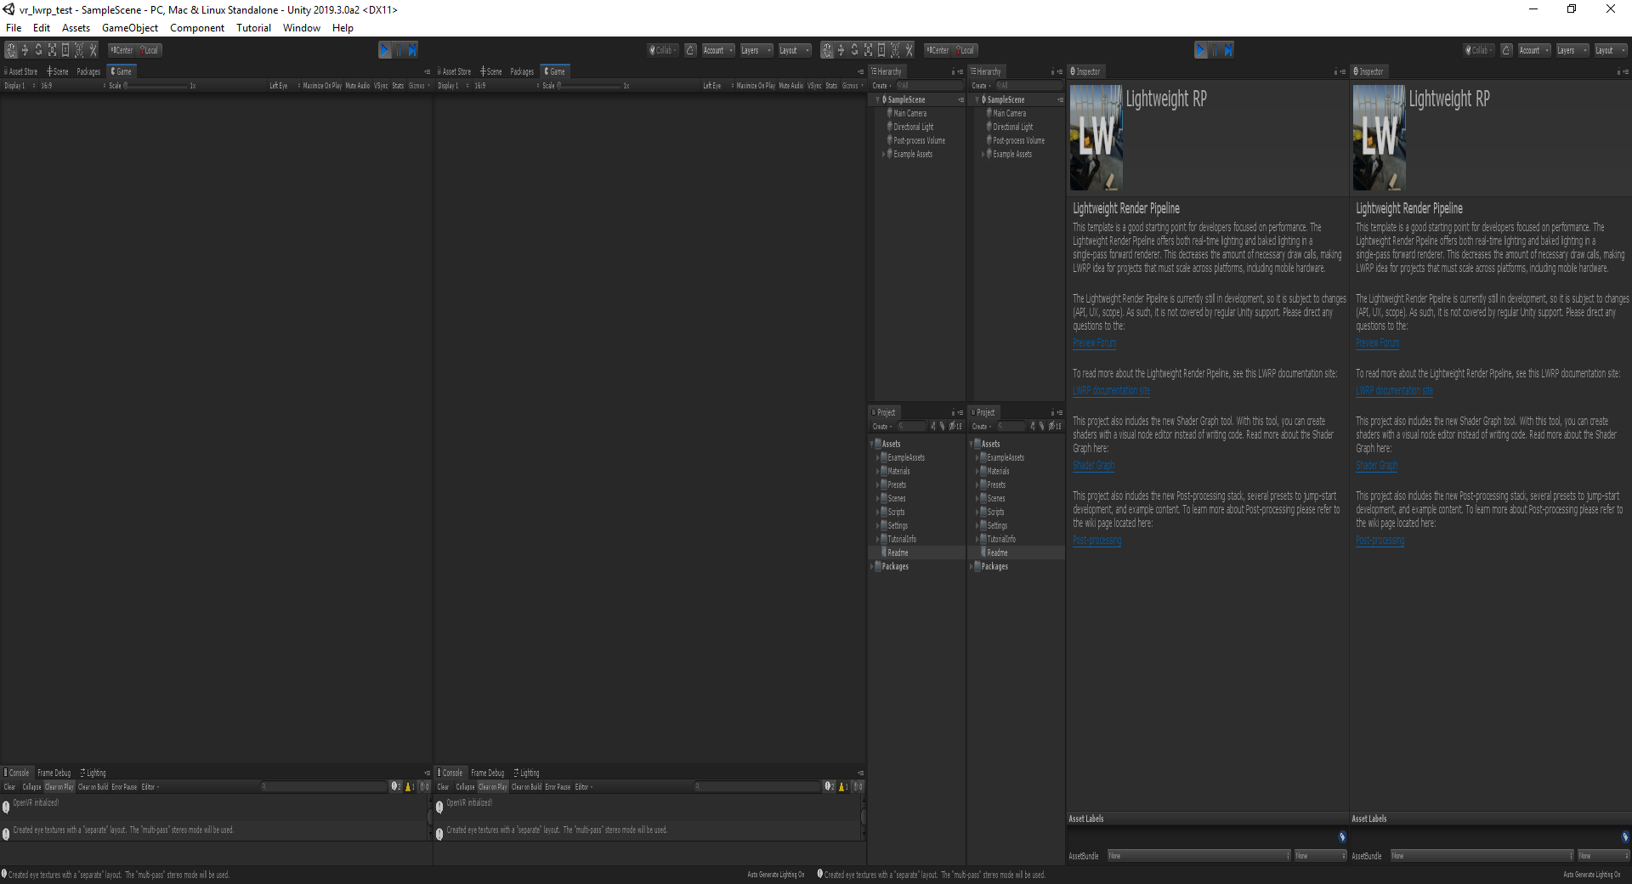The height and width of the screenshot is (884, 1632).
Task: Select the Hand tool in the toolbar
Action: [x=11, y=50]
